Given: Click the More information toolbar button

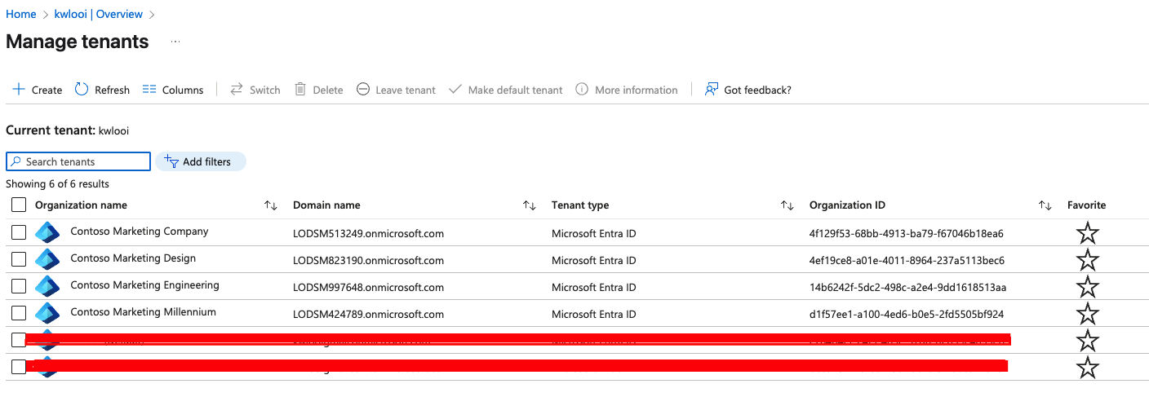Looking at the screenshot, I should pos(627,90).
